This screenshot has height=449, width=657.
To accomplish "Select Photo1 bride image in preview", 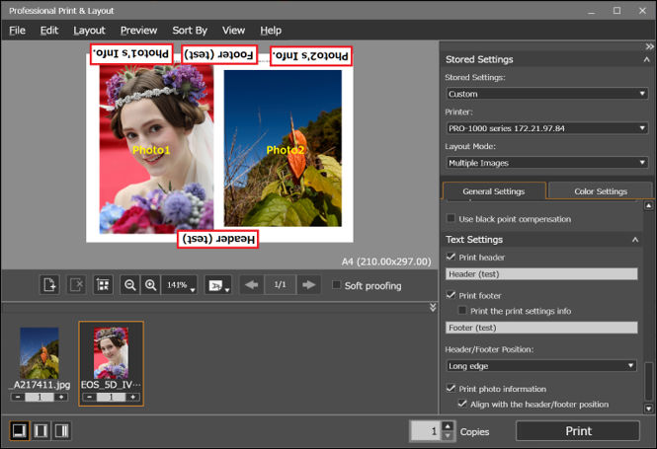I will click(x=156, y=149).
